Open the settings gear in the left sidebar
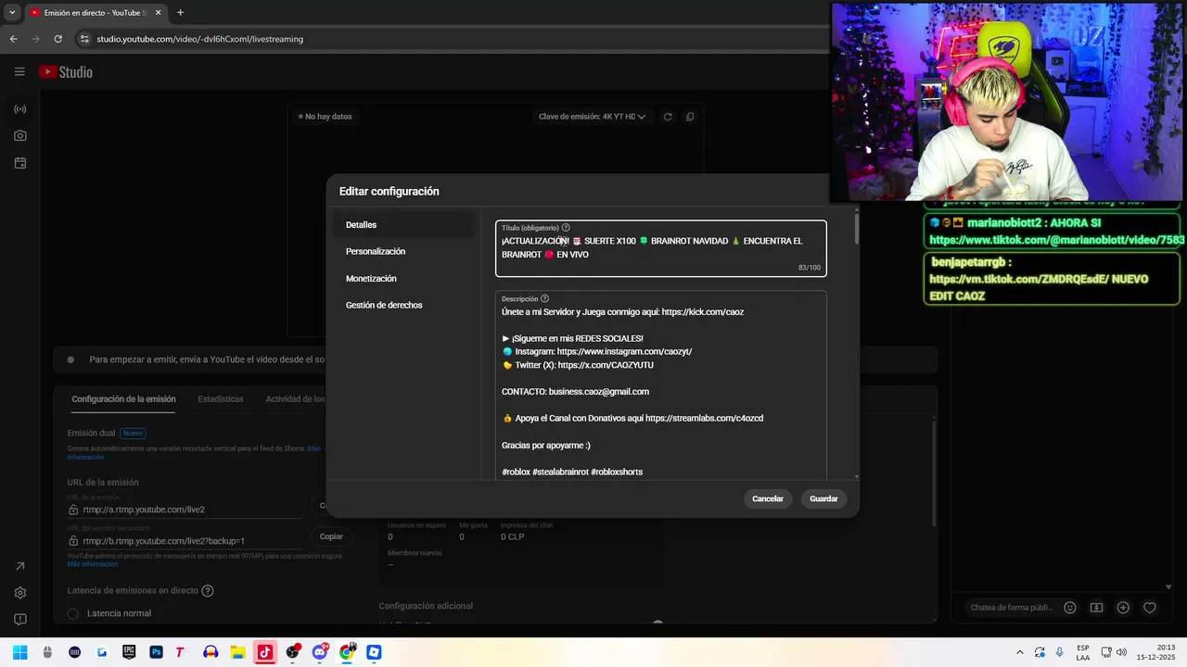 click(20, 593)
